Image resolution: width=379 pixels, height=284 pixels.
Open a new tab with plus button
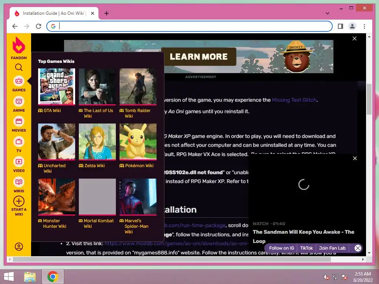point(106,13)
